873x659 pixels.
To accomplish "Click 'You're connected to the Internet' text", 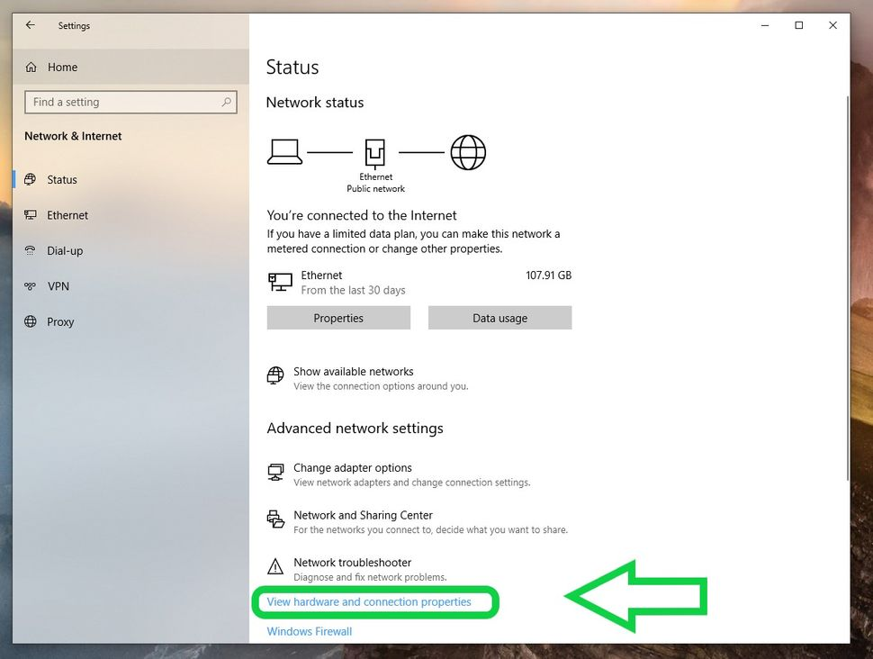I will (x=361, y=215).
